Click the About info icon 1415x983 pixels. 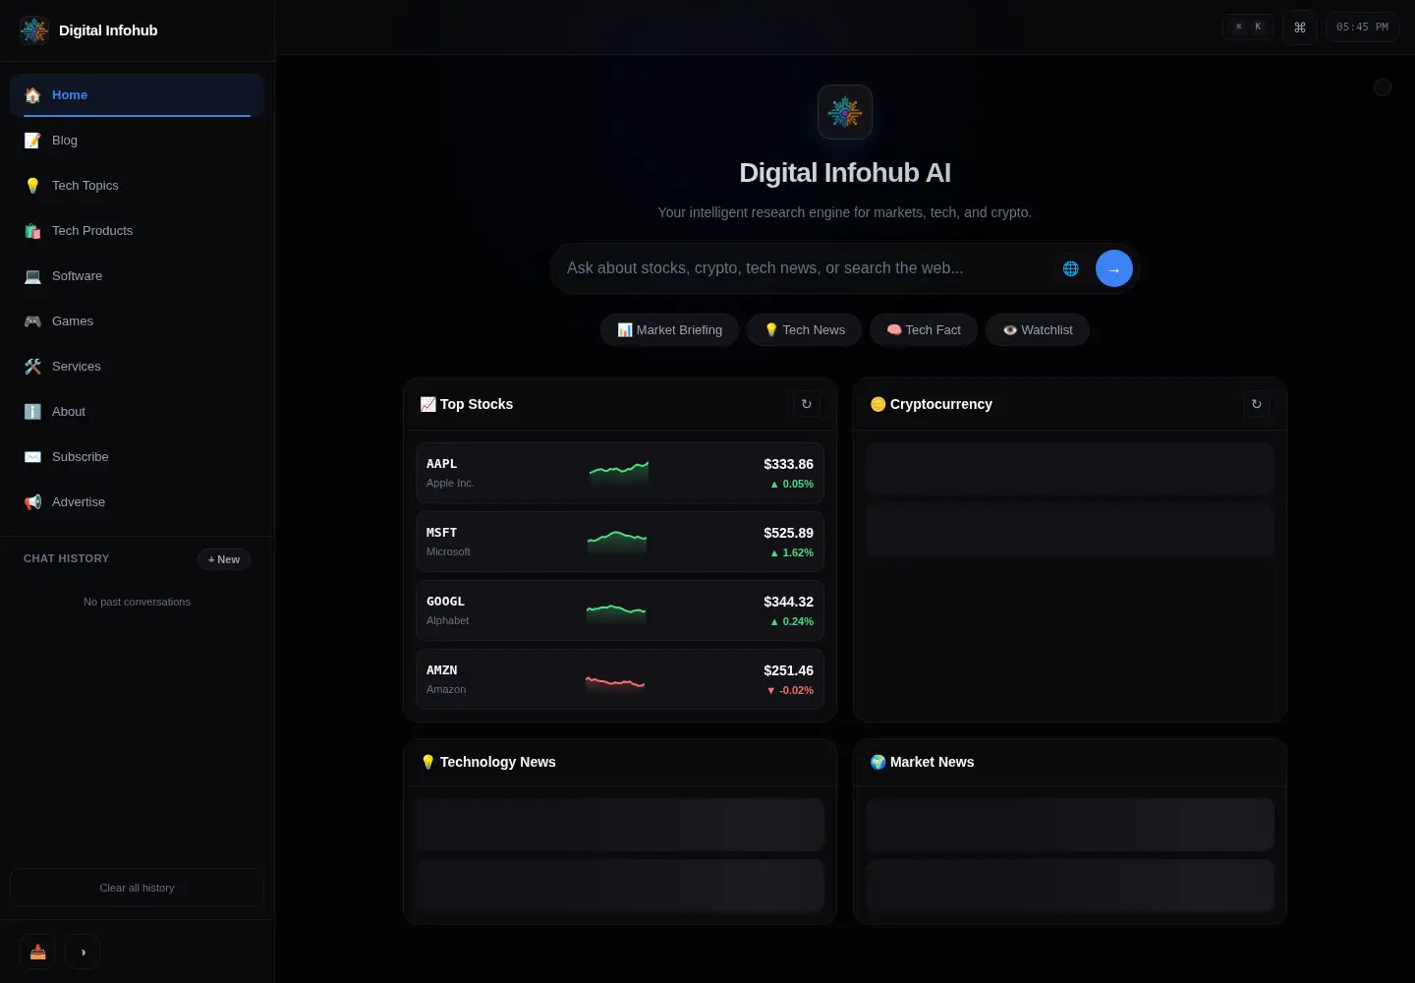pyautogui.click(x=32, y=412)
